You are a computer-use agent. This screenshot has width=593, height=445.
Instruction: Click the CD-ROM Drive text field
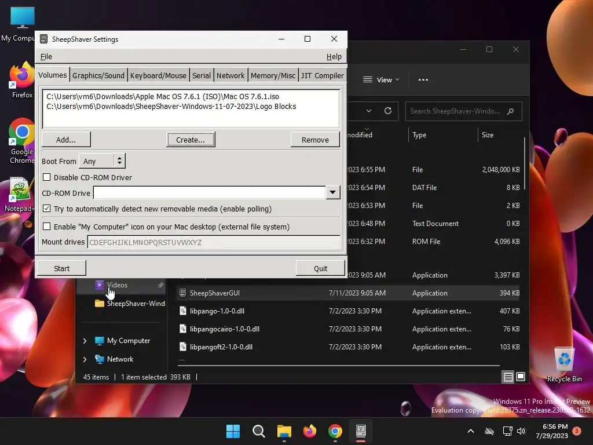coord(210,192)
